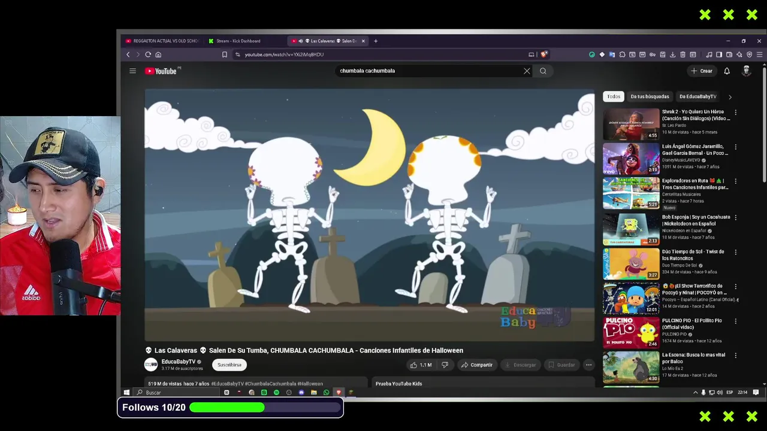Open options for Bob Esponja video
The height and width of the screenshot is (431, 767).
[x=735, y=217]
